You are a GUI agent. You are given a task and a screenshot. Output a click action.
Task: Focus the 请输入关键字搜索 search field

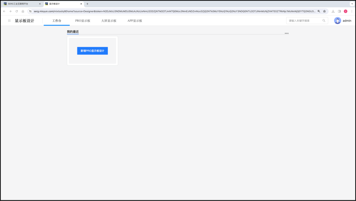304,21
